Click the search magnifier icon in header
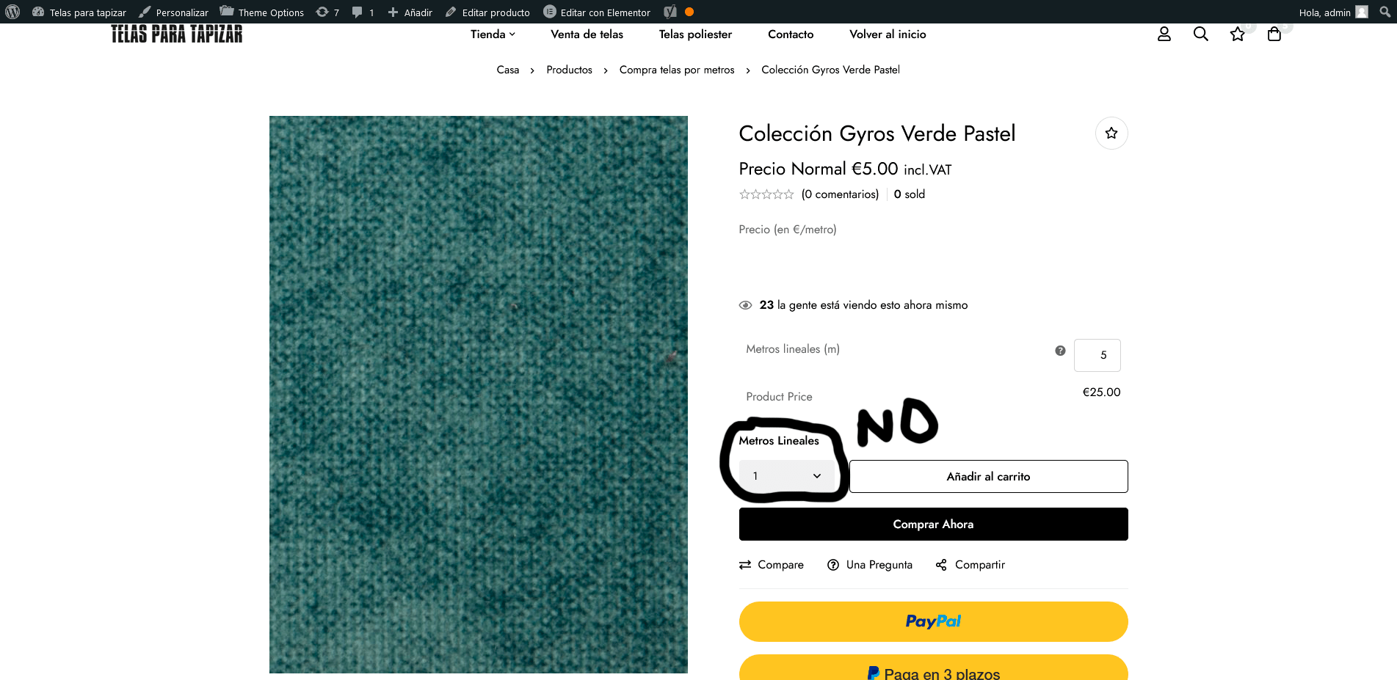This screenshot has width=1397, height=680. [x=1200, y=34]
